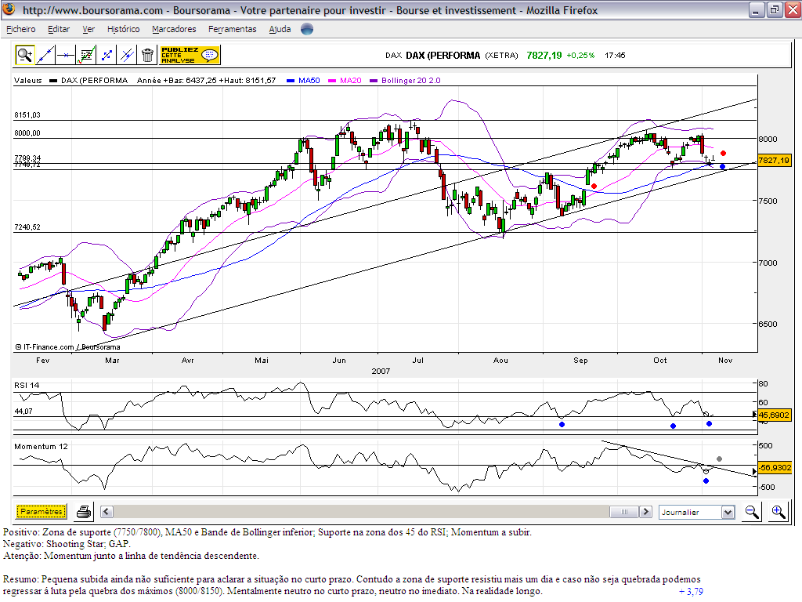The image size is (802, 602).
Task: Click the gray dot on Momentum panel
Action: pos(720,459)
